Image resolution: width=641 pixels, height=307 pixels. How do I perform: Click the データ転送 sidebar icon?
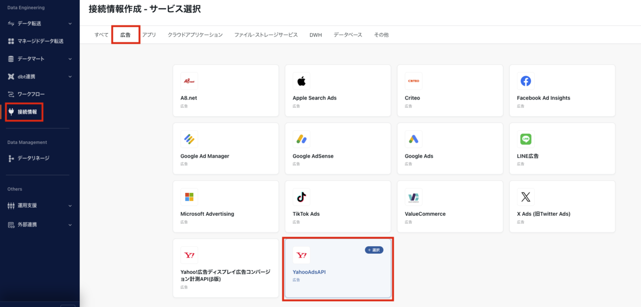[11, 23]
